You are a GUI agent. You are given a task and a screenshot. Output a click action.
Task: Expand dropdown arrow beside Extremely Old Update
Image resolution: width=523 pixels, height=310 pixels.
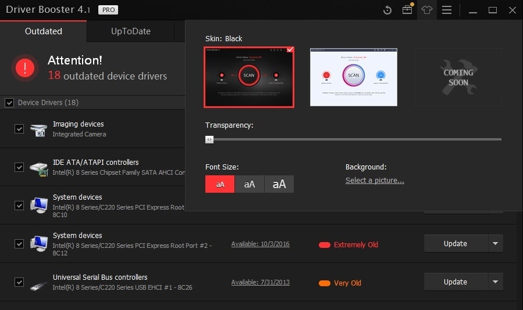click(495, 244)
